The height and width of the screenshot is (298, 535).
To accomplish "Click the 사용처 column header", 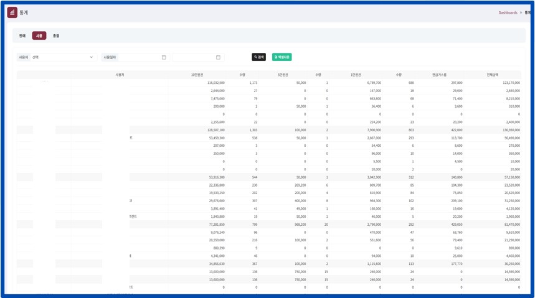I will pyautogui.click(x=120, y=75).
